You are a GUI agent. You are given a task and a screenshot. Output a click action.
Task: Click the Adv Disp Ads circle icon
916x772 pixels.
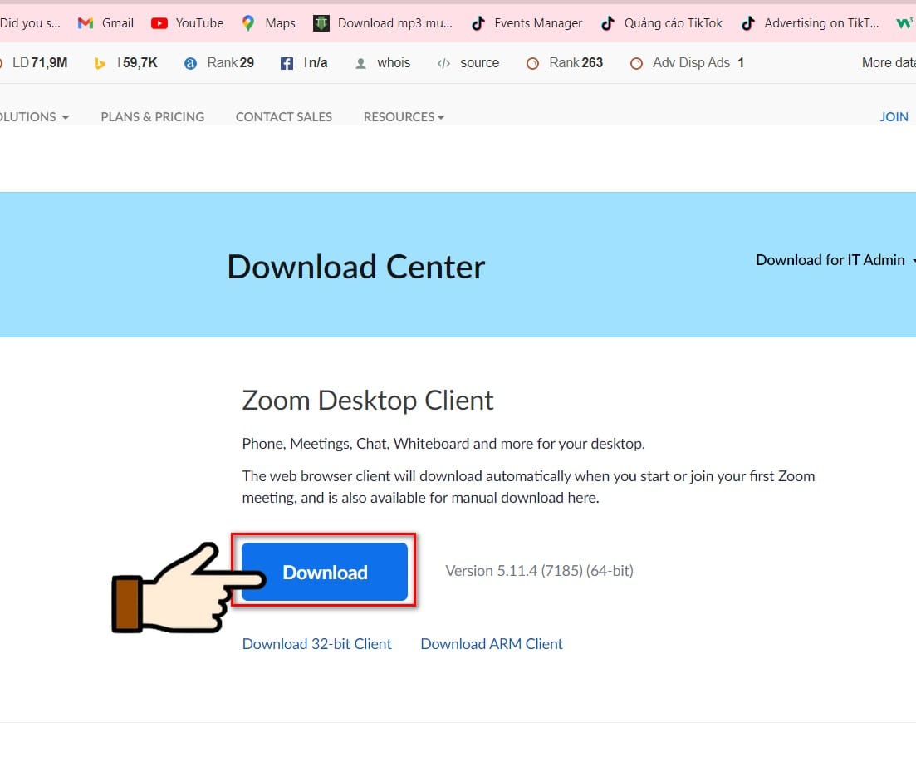coord(636,63)
